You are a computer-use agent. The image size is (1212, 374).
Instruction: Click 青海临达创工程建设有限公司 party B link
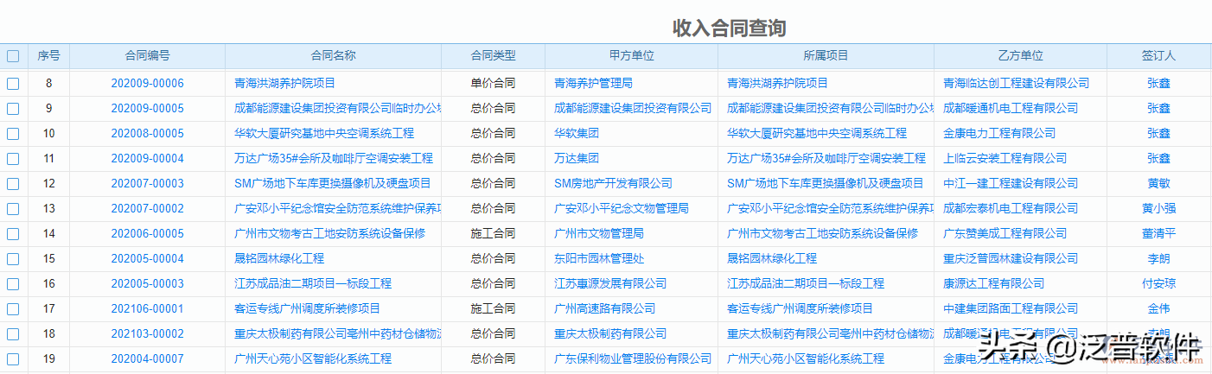1016,84
